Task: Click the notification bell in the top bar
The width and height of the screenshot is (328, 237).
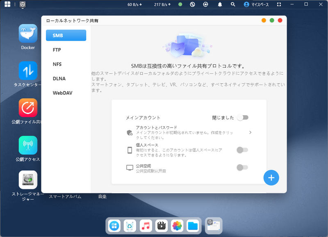Action: (220, 5)
